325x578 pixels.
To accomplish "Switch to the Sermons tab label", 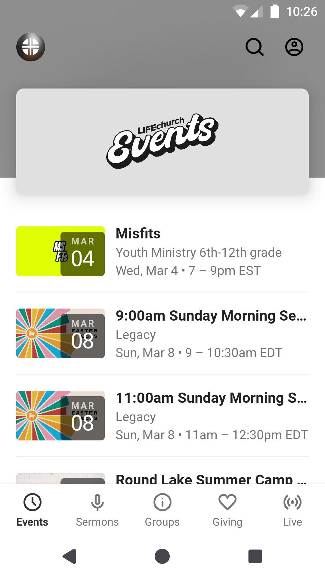I will click(97, 522).
